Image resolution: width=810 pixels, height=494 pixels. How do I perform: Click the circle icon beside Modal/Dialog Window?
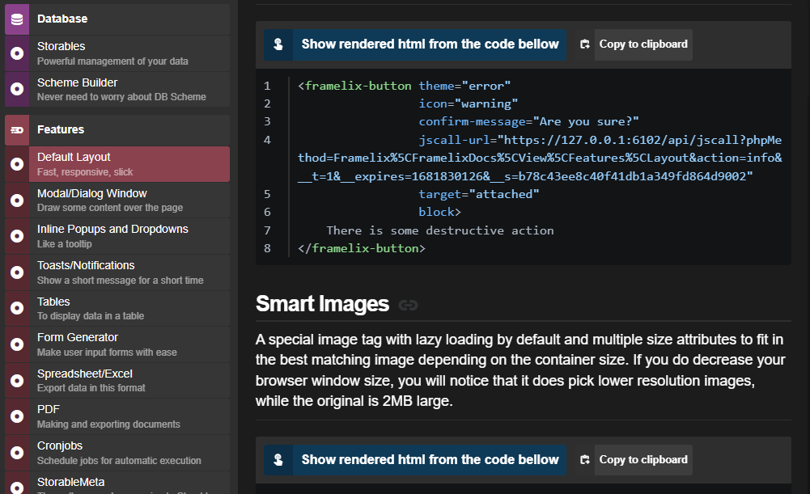click(x=17, y=201)
